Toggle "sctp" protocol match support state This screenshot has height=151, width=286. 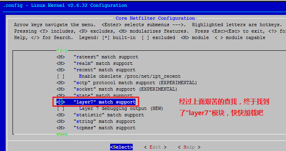[x=61, y=83]
